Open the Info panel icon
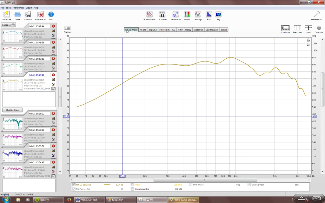 coord(51,16)
